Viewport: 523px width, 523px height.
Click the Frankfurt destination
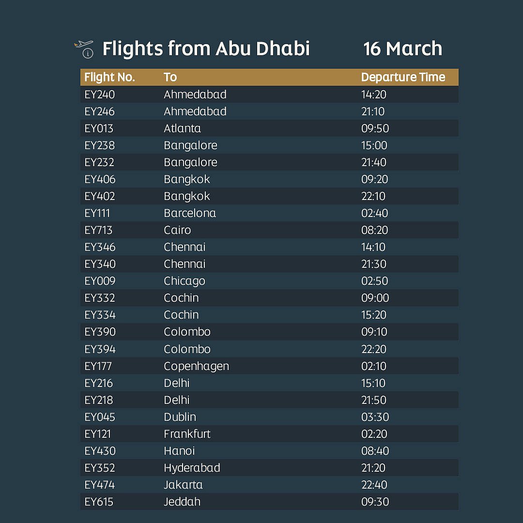[187, 434]
